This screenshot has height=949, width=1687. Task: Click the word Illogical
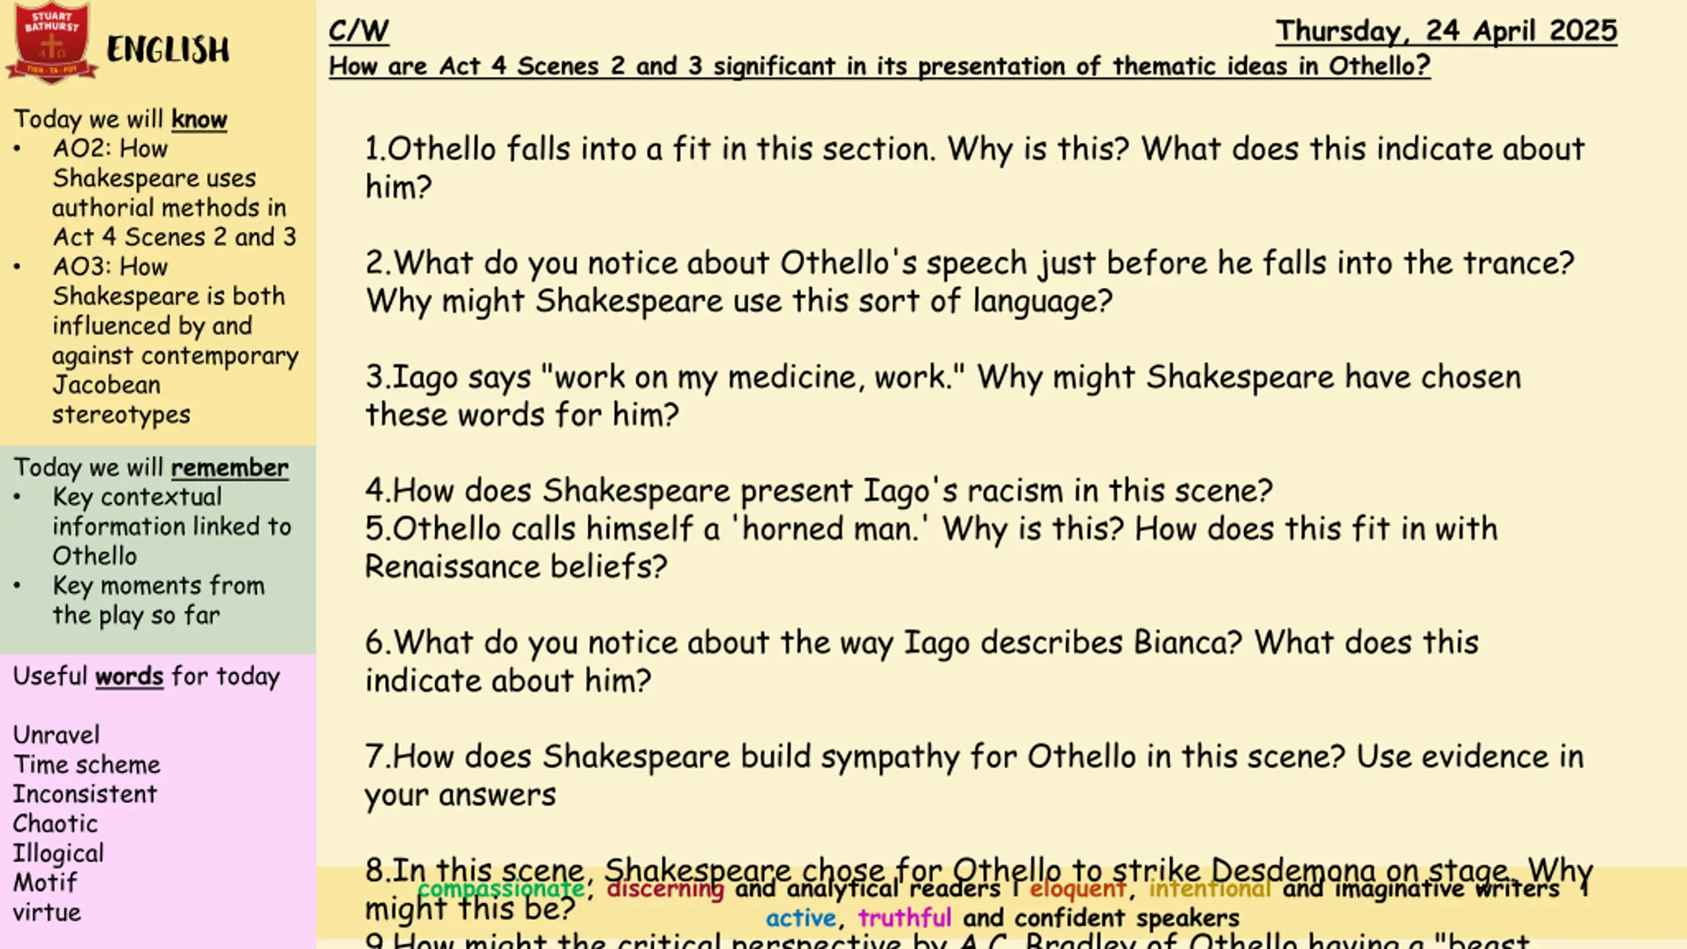59,853
